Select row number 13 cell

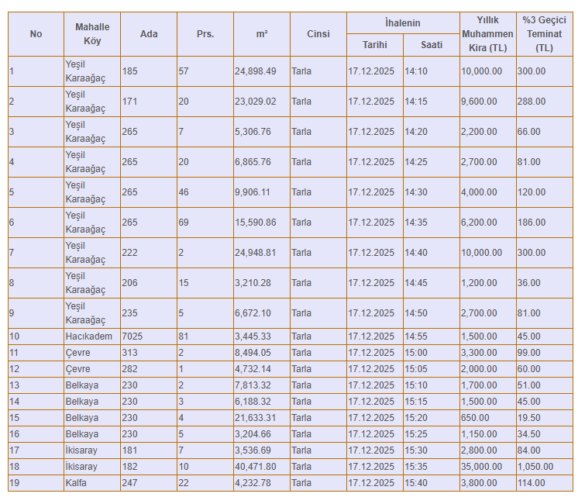coord(36,385)
